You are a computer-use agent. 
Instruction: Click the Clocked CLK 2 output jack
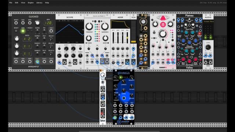[x=44, y=62]
